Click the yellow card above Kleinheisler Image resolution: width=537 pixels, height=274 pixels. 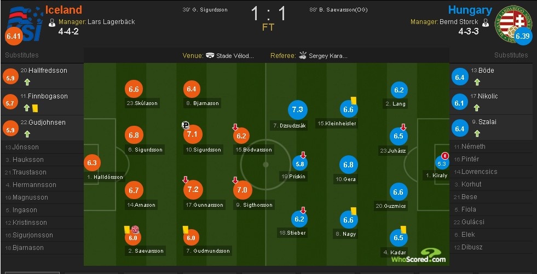click(354, 101)
